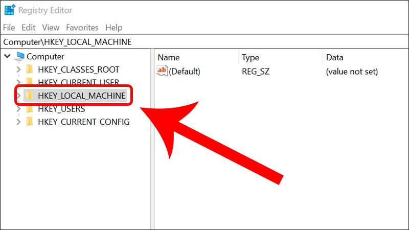The height and width of the screenshot is (230, 409).
Task: Open the File menu
Action: tap(9, 28)
